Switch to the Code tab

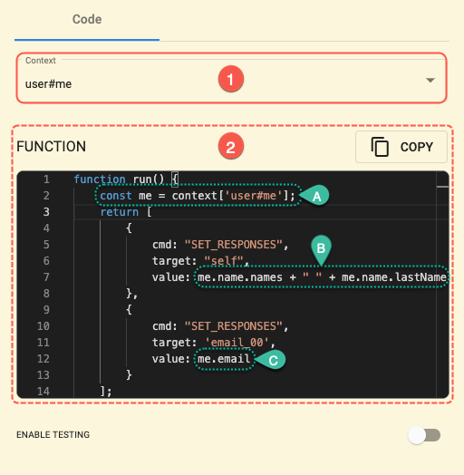pyautogui.click(x=87, y=19)
